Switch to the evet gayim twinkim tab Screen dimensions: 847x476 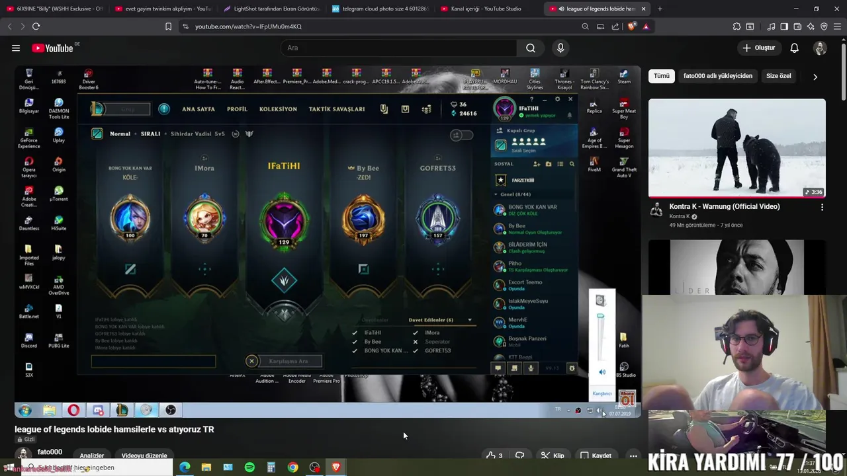click(163, 9)
